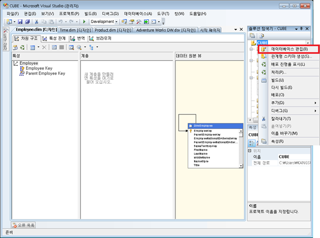Open the Solution Explorer window options dropdown
The image size is (320, 238).
[296, 29]
